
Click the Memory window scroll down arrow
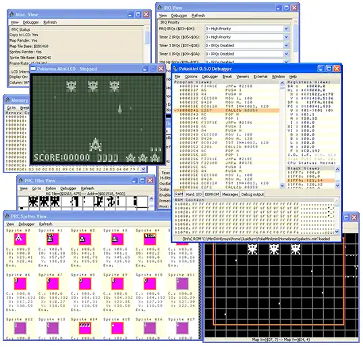tap(144, 169)
